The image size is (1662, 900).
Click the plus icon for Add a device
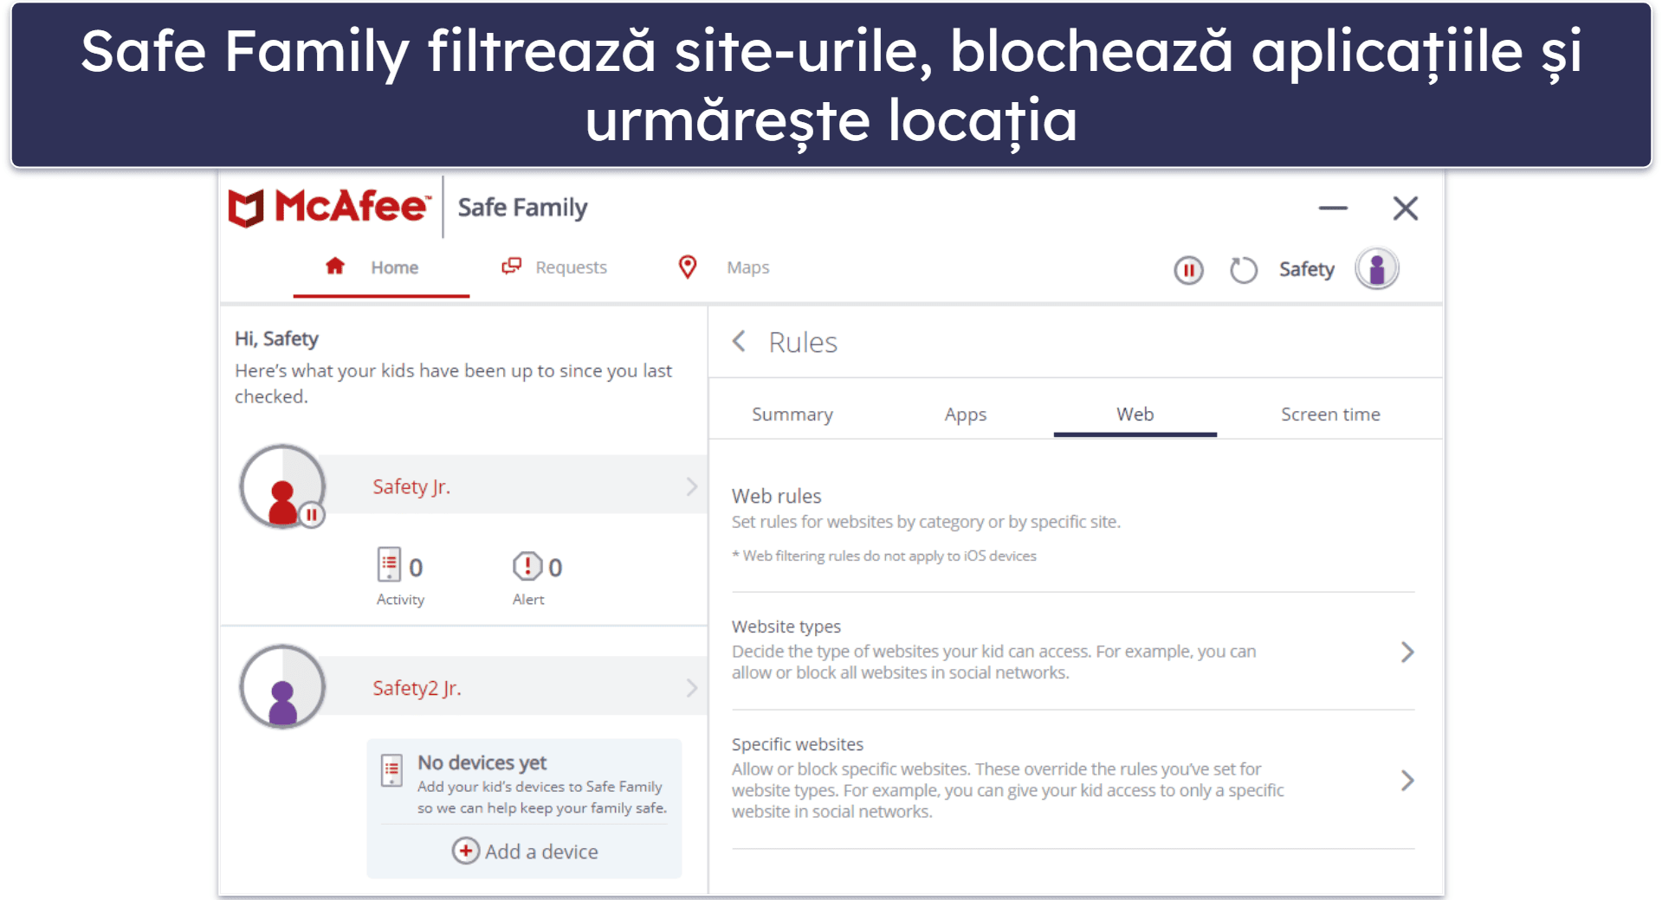coord(465,851)
